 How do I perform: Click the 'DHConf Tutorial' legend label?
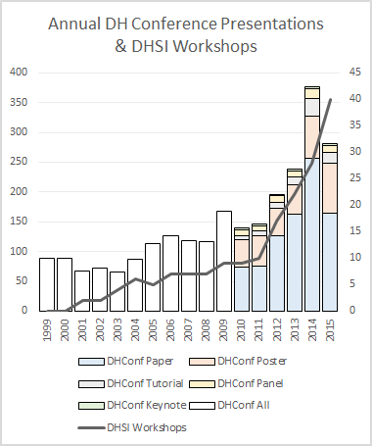(145, 383)
